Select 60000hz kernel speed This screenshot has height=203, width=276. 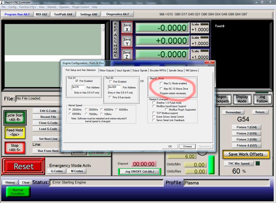point(117,109)
